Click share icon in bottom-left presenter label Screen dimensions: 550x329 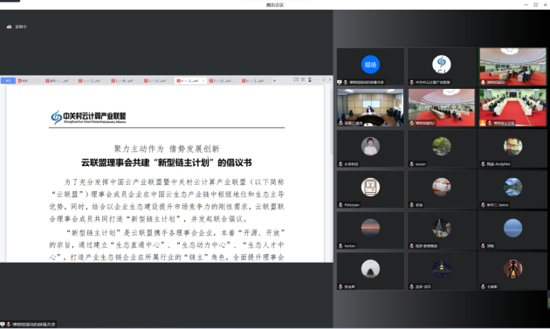(x=3, y=325)
